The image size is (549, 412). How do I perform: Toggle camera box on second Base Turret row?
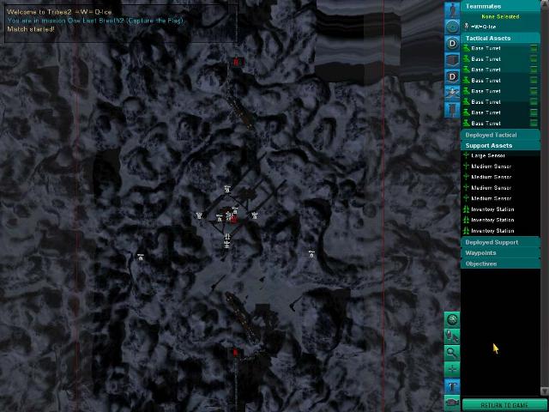[x=534, y=59]
